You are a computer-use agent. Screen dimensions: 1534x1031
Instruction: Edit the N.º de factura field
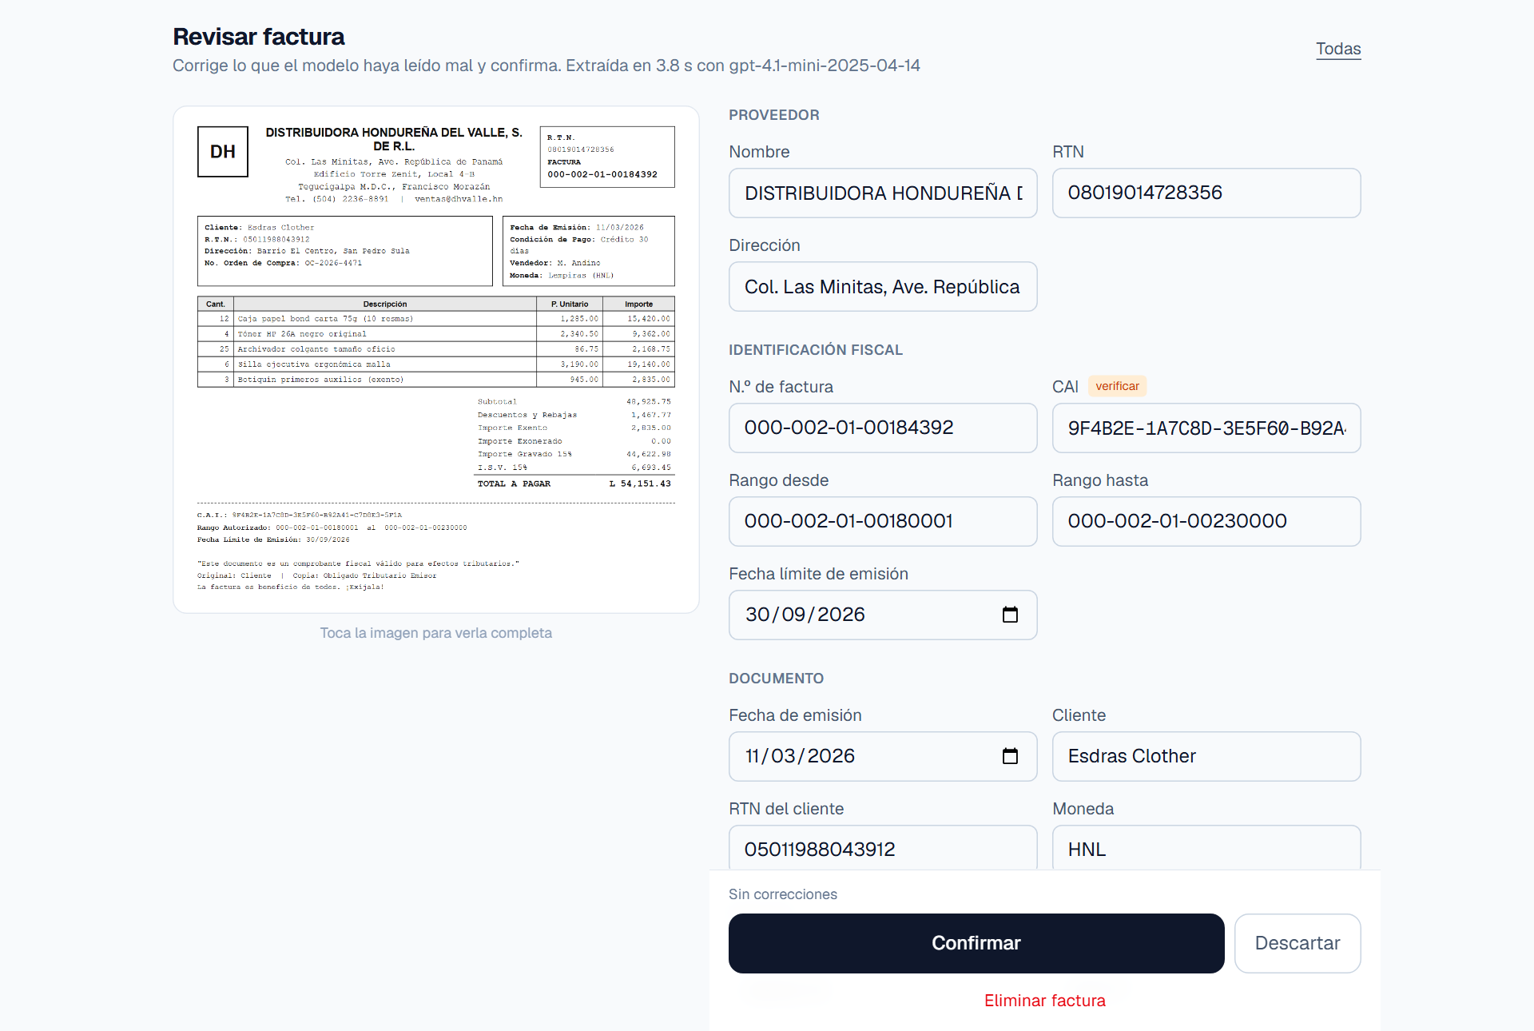point(883,428)
